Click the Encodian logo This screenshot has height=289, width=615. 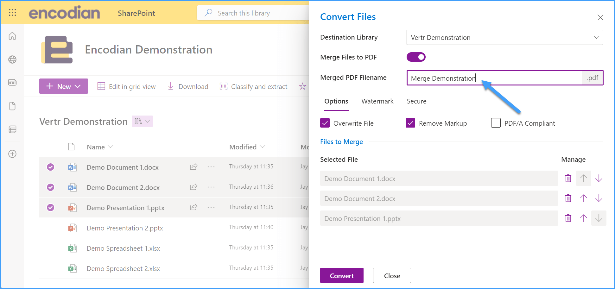point(64,13)
